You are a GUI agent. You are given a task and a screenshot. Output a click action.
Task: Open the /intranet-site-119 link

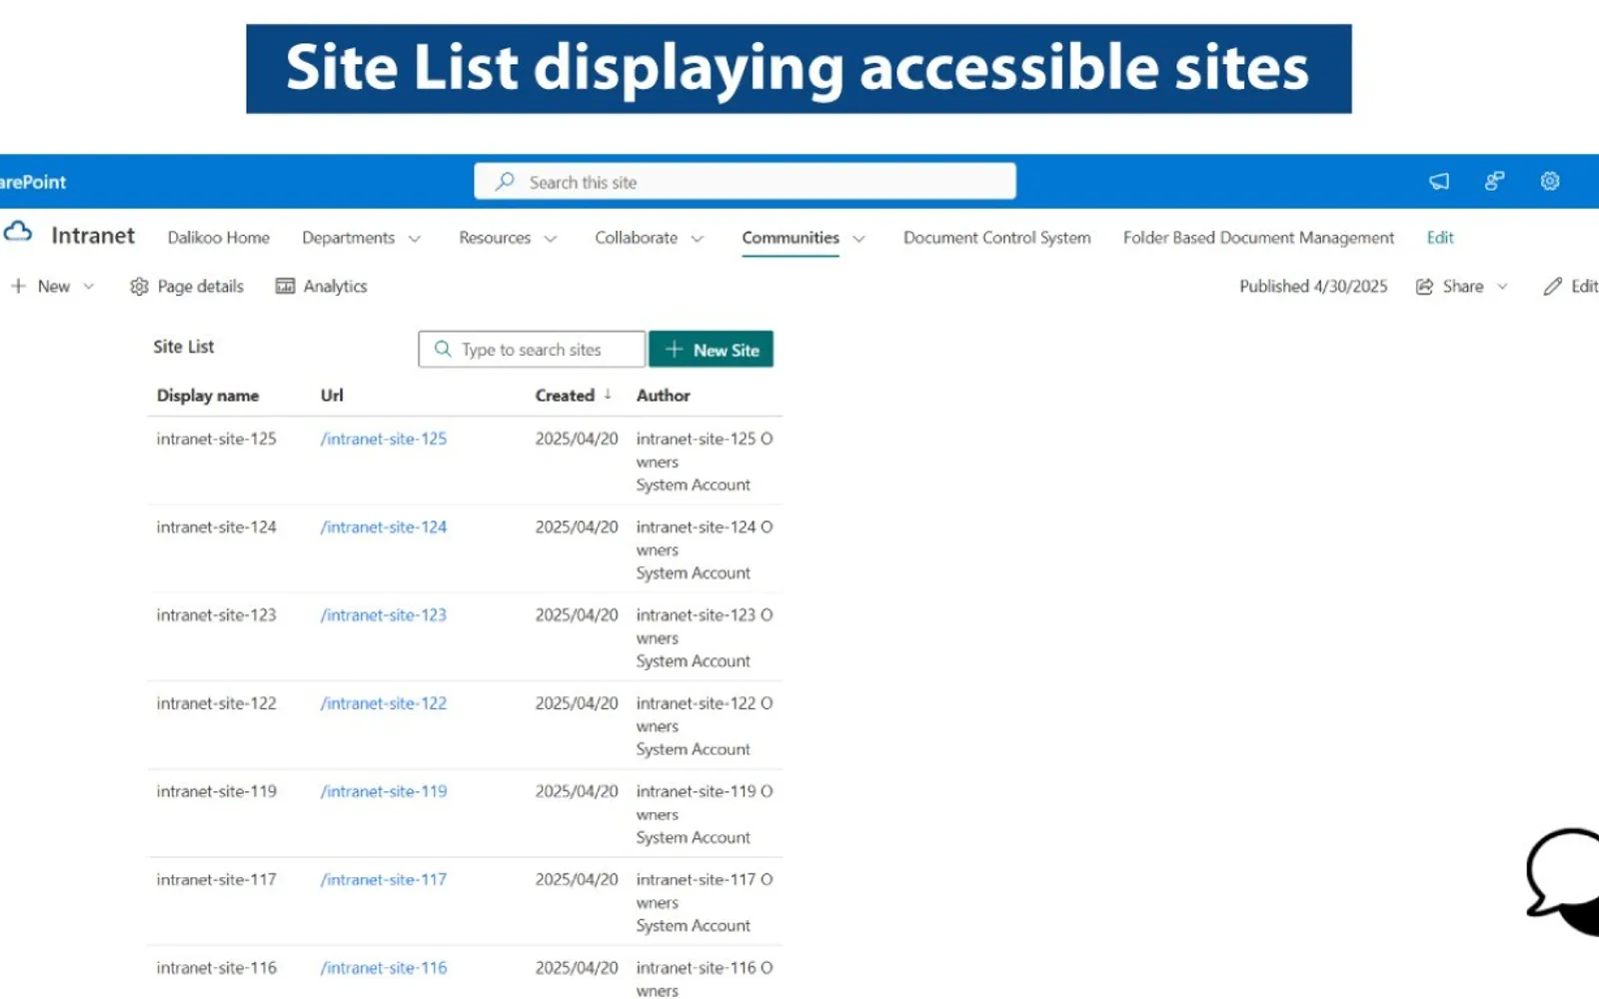384,791
